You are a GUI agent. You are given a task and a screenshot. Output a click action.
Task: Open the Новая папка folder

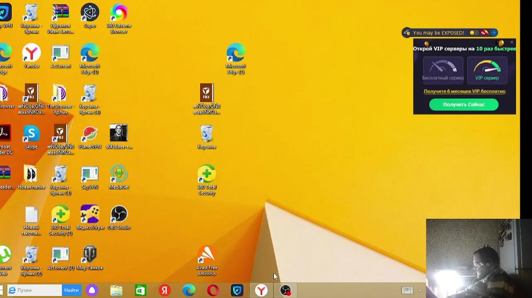[31, 177]
